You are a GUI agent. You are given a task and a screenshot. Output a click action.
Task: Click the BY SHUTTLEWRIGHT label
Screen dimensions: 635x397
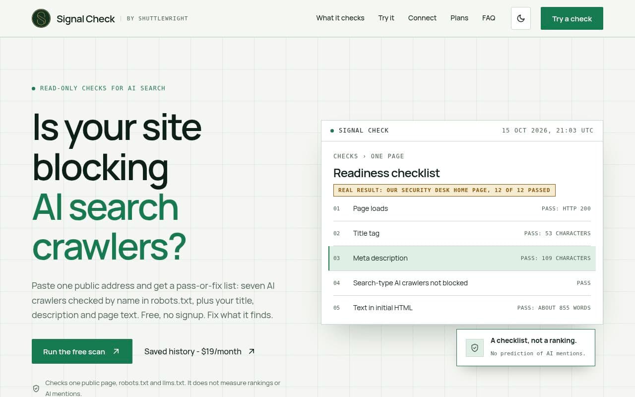(157, 19)
